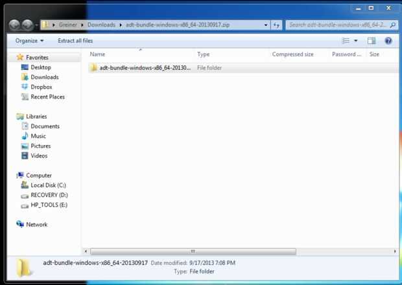402x285 pixels.
Task: Click the File folder type cell
Action: pyautogui.click(x=209, y=68)
